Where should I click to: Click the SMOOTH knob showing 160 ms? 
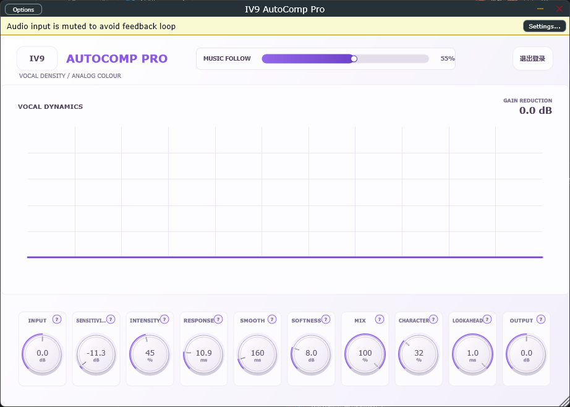(257, 354)
